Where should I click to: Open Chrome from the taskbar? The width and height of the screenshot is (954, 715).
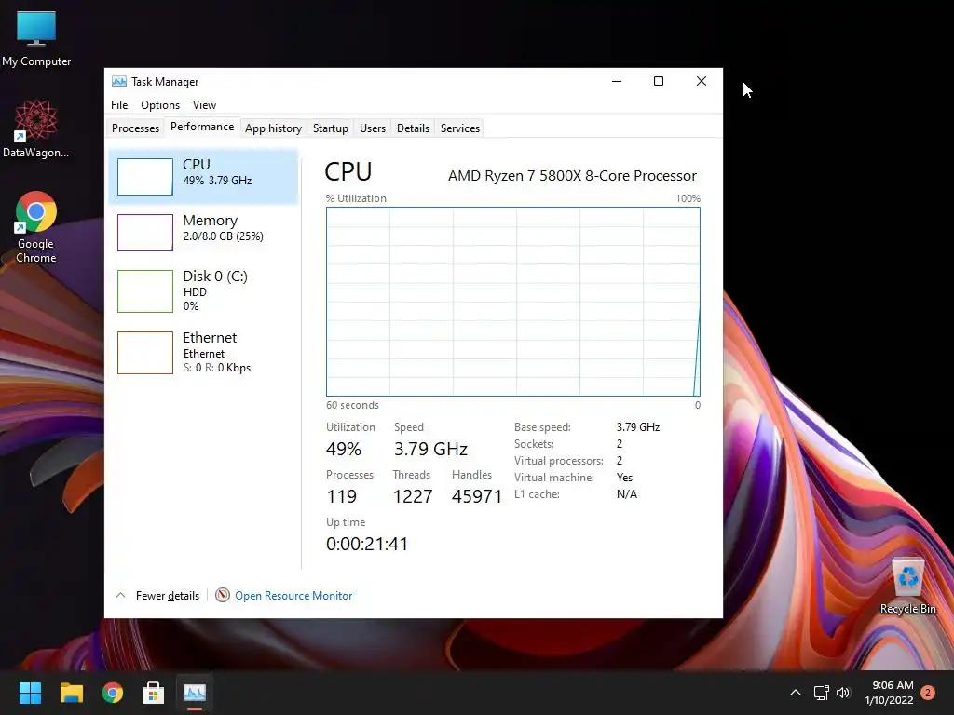113,693
